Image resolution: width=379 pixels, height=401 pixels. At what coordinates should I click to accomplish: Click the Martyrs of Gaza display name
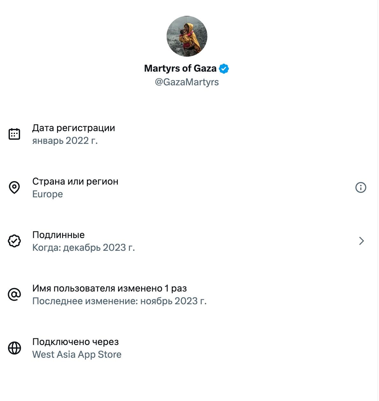(x=180, y=68)
